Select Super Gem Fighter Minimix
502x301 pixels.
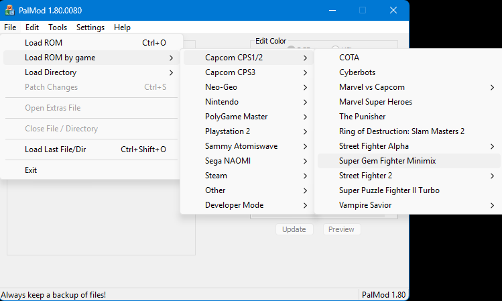click(x=388, y=161)
